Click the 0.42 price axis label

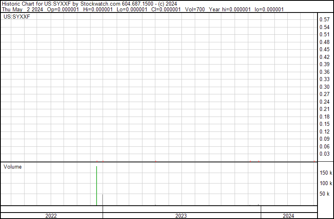click(325, 57)
